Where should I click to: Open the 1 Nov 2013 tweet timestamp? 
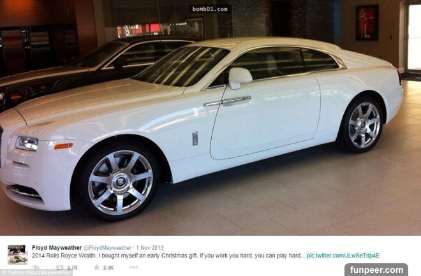coord(149,248)
